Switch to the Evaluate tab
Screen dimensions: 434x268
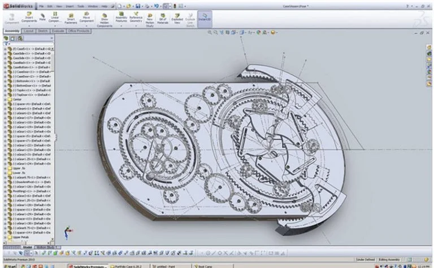point(58,31)
